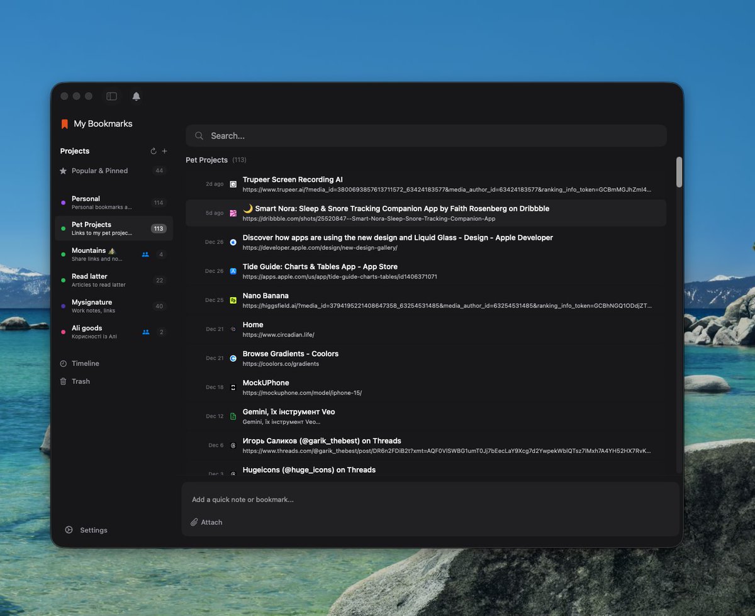Focus the quick note or bookmark field
755x616 pixels.
430,500
